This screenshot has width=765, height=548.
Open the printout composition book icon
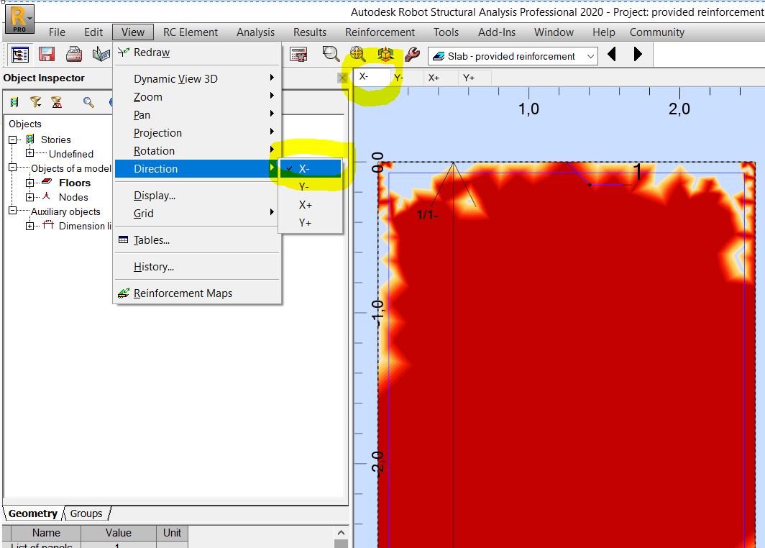click(x=101, y=54)
